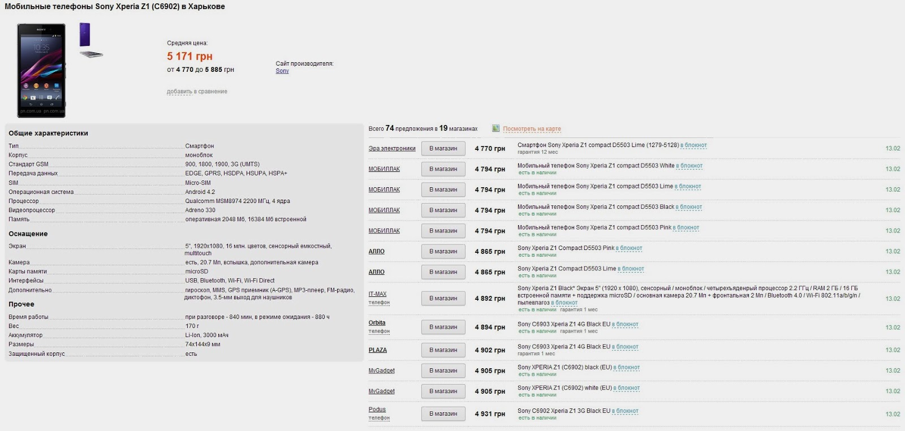
Task: Click В магазин for D5503 Black offer
Action: (x=443, y=210)
